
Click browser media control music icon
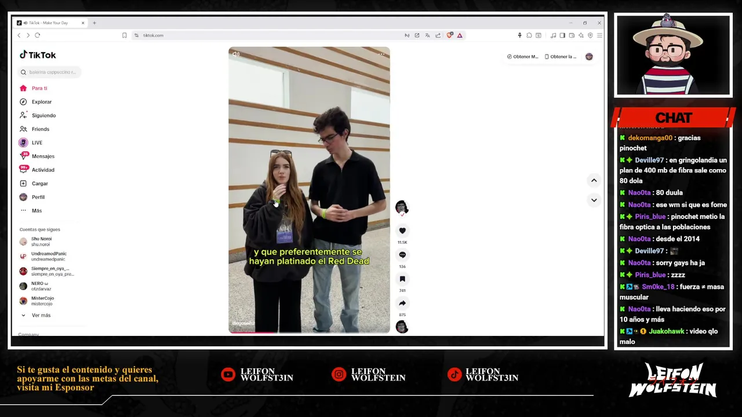tap(553, 35)
